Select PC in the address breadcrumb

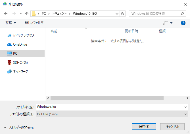point(44,14)
